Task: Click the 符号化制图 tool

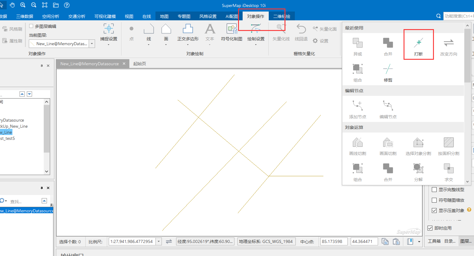Action: tap(232, 33)
